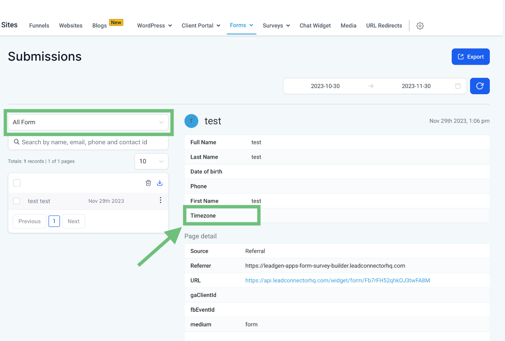
Task: Change page size dropdown showing 10
Action: (151, 162)
